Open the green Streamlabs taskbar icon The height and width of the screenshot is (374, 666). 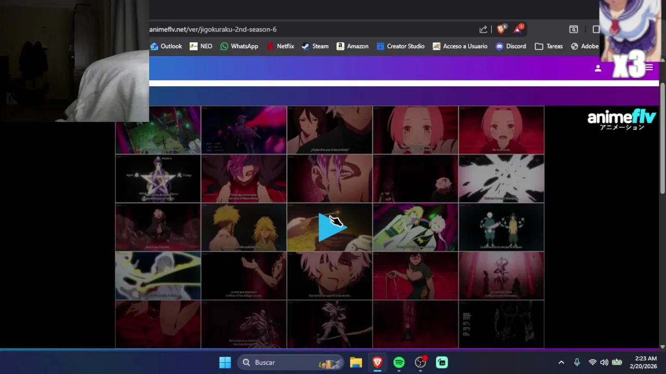(x=442, y=363)
